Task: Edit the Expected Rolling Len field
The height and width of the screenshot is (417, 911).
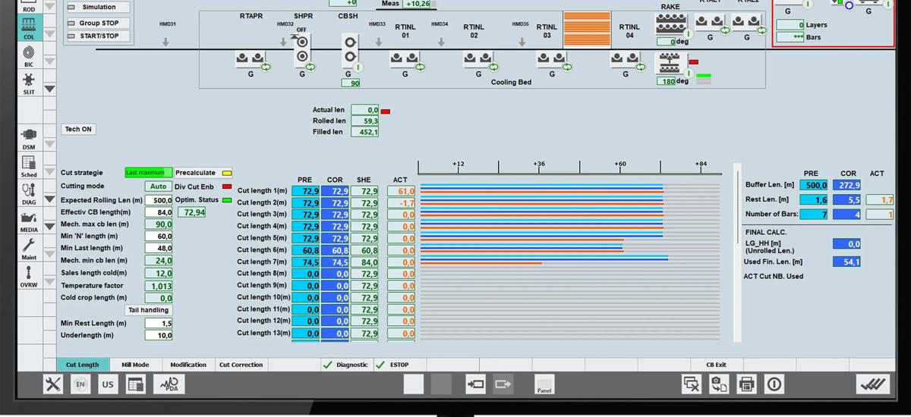Action: 160,200
